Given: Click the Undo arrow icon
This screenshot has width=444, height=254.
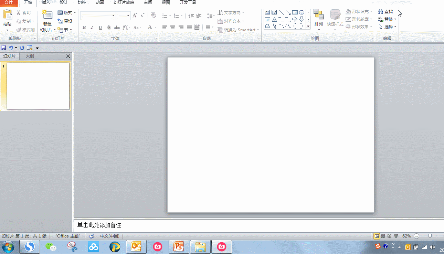Looking at the screenshot, I should (x=11, y=48).
